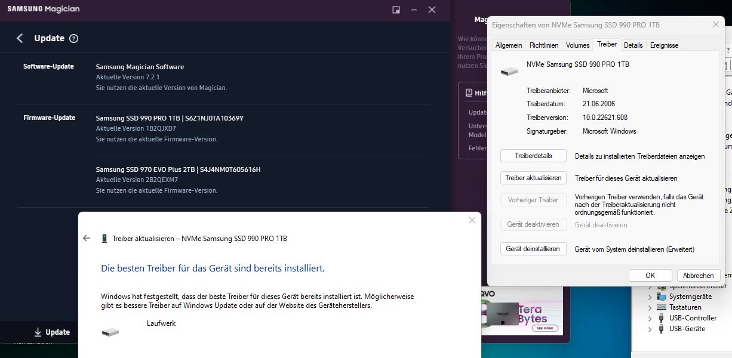The height and width of the screenshot is (358, 732).
Task: Click the NVMe drive icon in properties dialog
Action: tap(509, 71)
